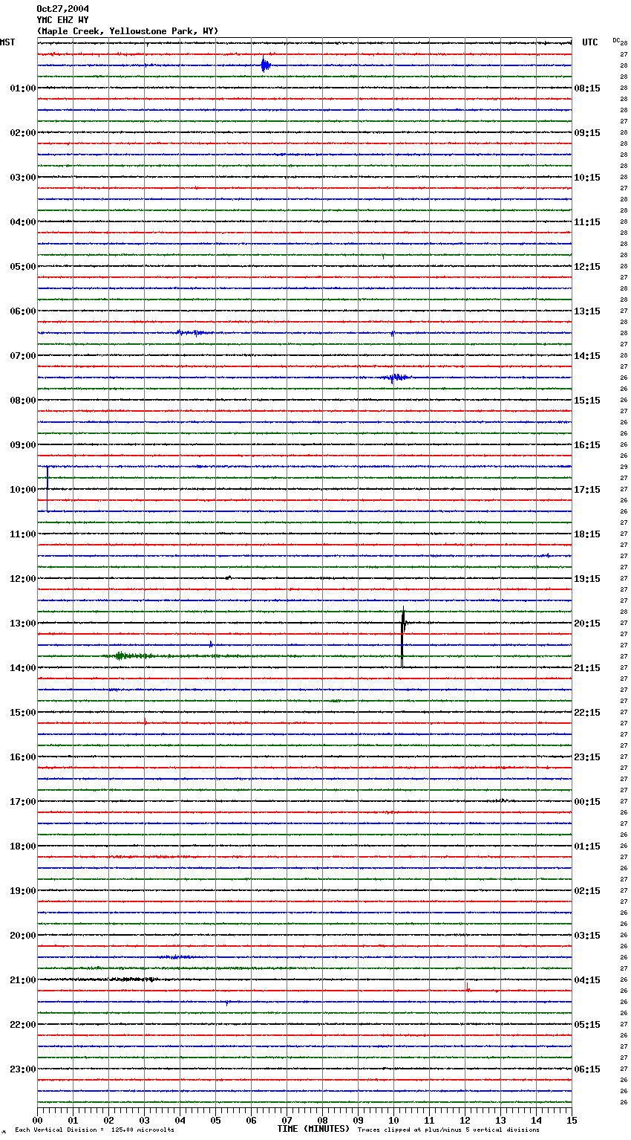This screenshot has width=631, height=1140.
Task: Select the minute 05 tick label
Action: click(215, 1120)
